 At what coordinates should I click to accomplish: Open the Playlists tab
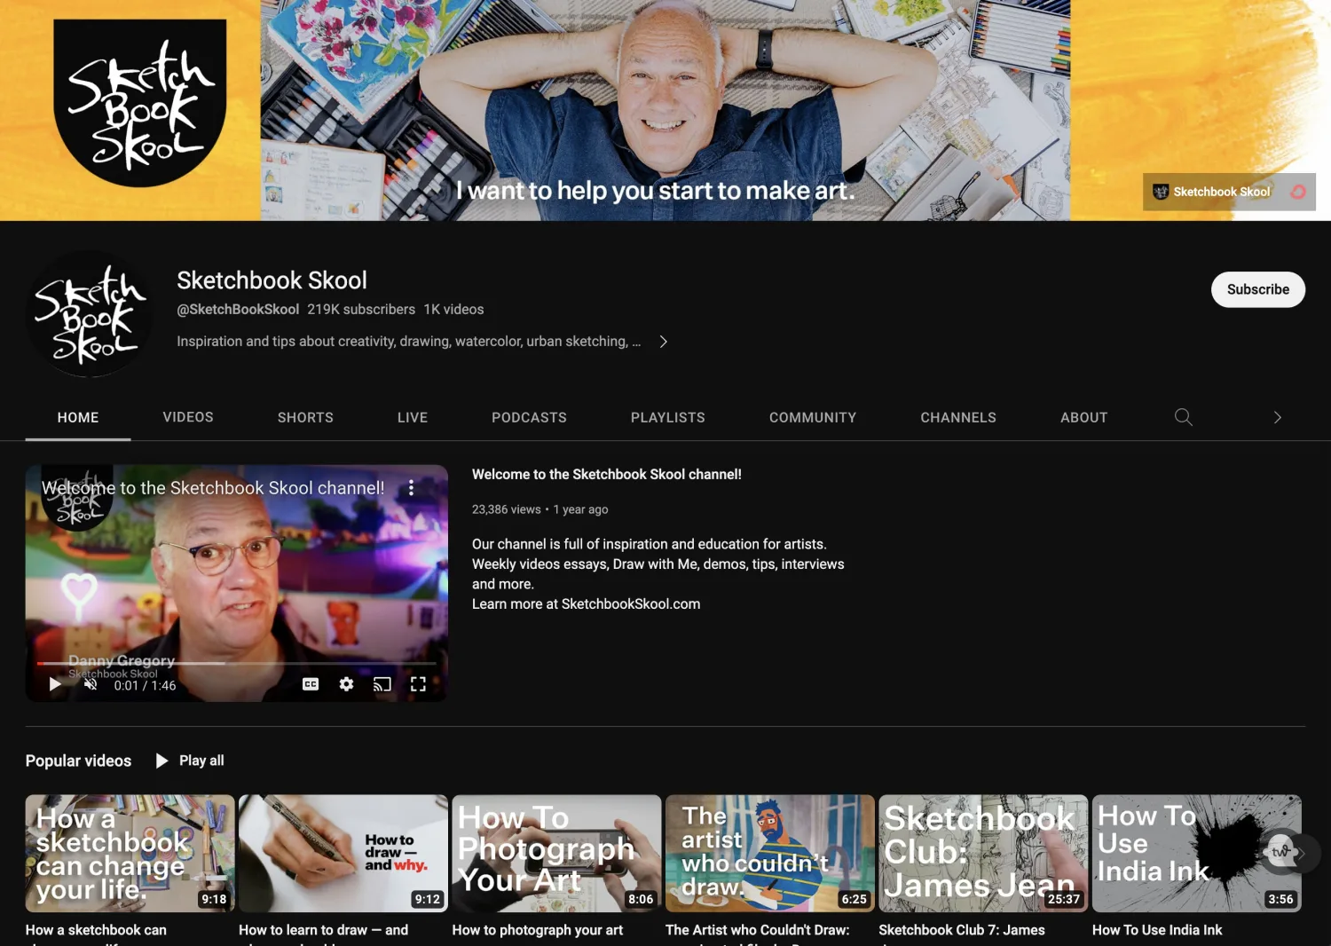(667, 417)
